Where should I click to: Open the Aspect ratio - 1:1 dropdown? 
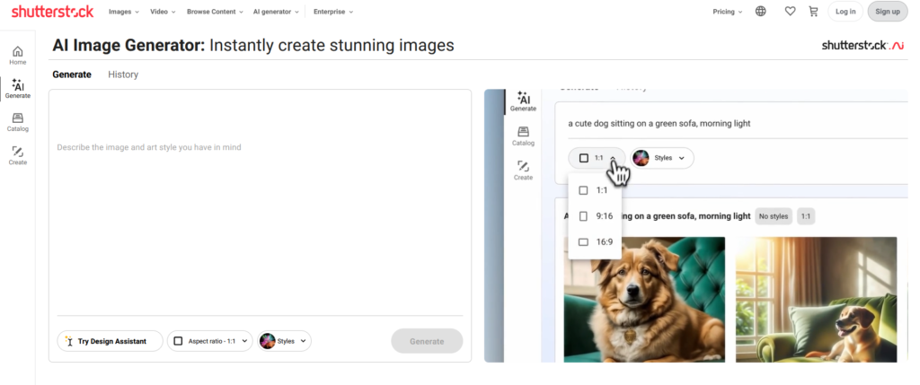point(210,341)
